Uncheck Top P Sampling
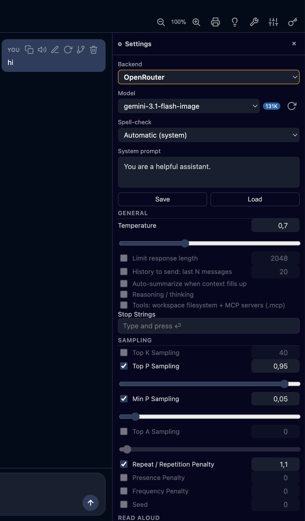The width and height of the screenshot is (305, 521). click(x=124, y=366)
